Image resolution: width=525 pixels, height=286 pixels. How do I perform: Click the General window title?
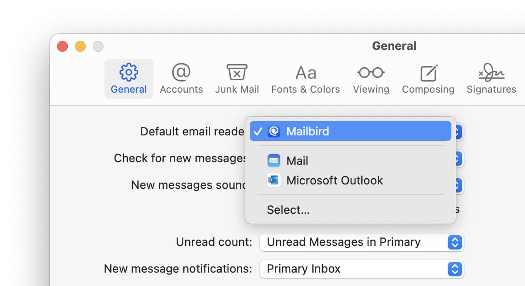coord(394,46)
